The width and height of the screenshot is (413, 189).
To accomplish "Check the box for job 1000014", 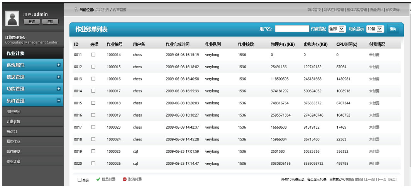I will tap(93, 55).
